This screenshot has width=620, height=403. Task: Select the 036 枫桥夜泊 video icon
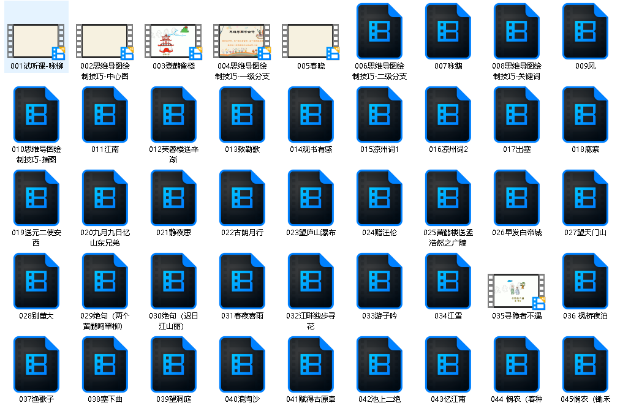585,281
